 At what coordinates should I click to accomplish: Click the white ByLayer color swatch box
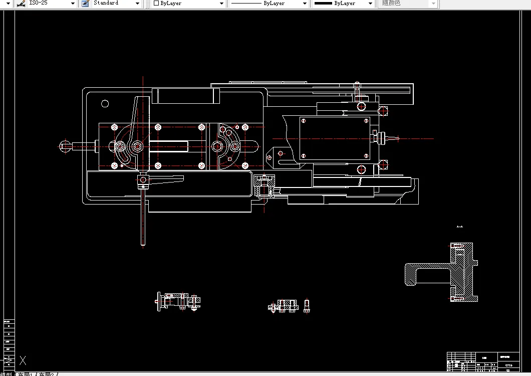[156, 3]
